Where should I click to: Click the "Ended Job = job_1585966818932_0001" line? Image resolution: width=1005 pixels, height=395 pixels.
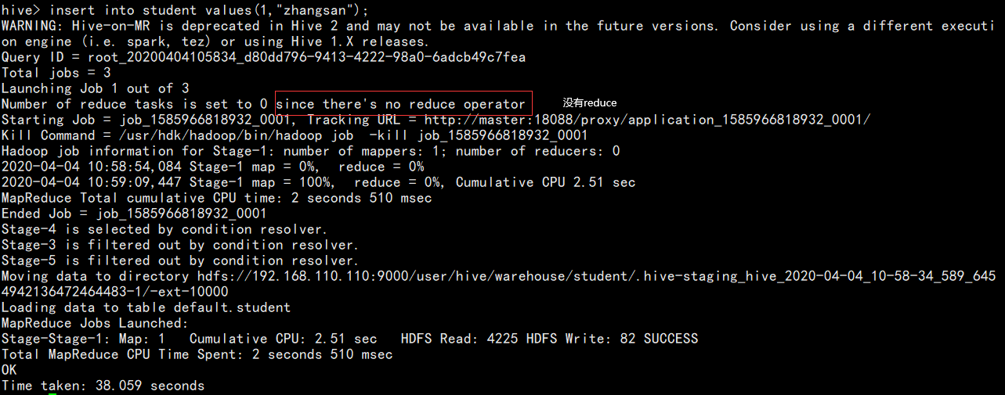coord(134,214)
